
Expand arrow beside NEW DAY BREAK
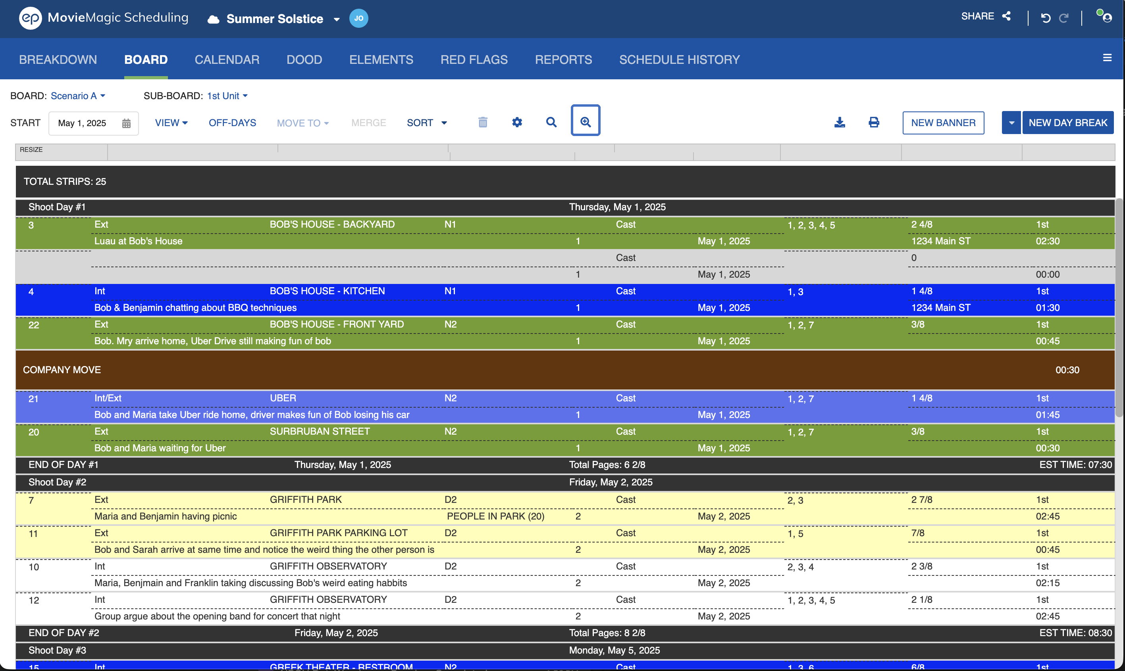pos(1011,123)
